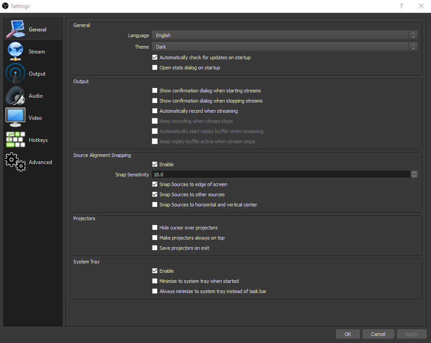
Task: Click the grayed Keep recording when stream stops checkbox
Action: click(x=155, y=121)
